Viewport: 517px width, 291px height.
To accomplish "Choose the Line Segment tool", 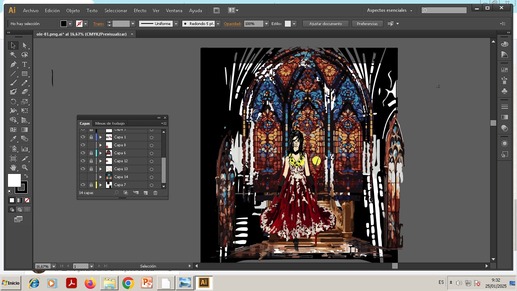I will tap(13, 74).
